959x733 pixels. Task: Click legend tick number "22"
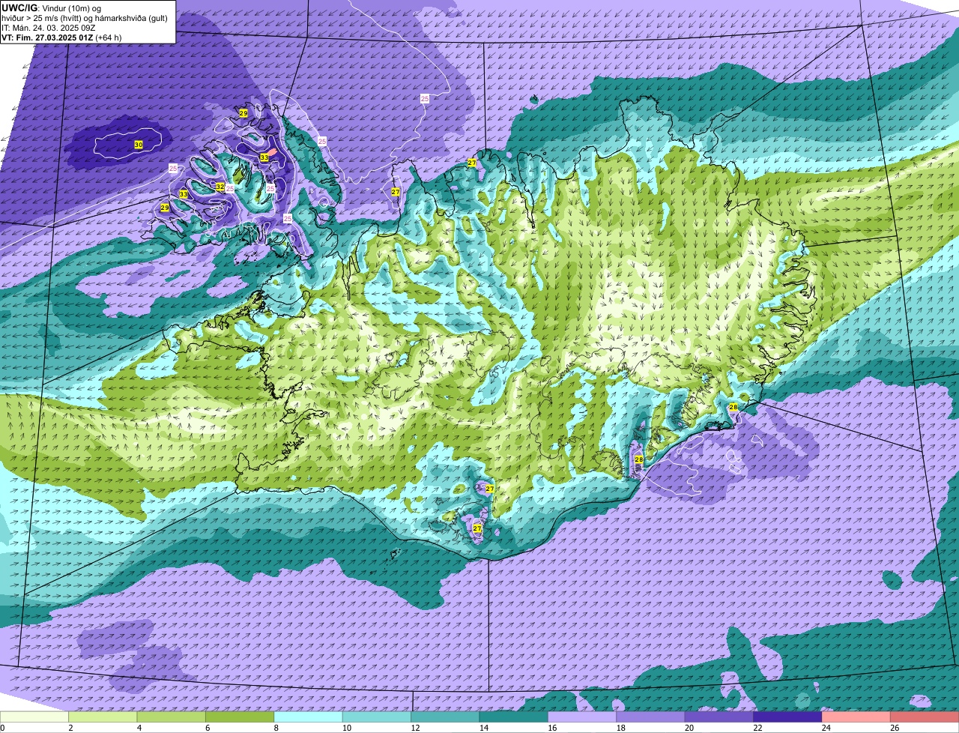click(757, 728)
